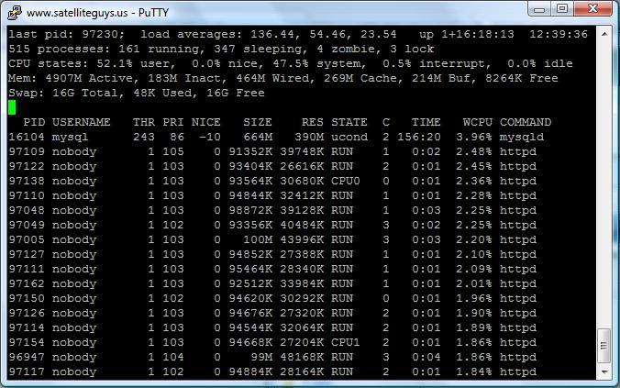The image size is (620, 388).
Task: Click the 48168K RES value
Action: [302, 357]
